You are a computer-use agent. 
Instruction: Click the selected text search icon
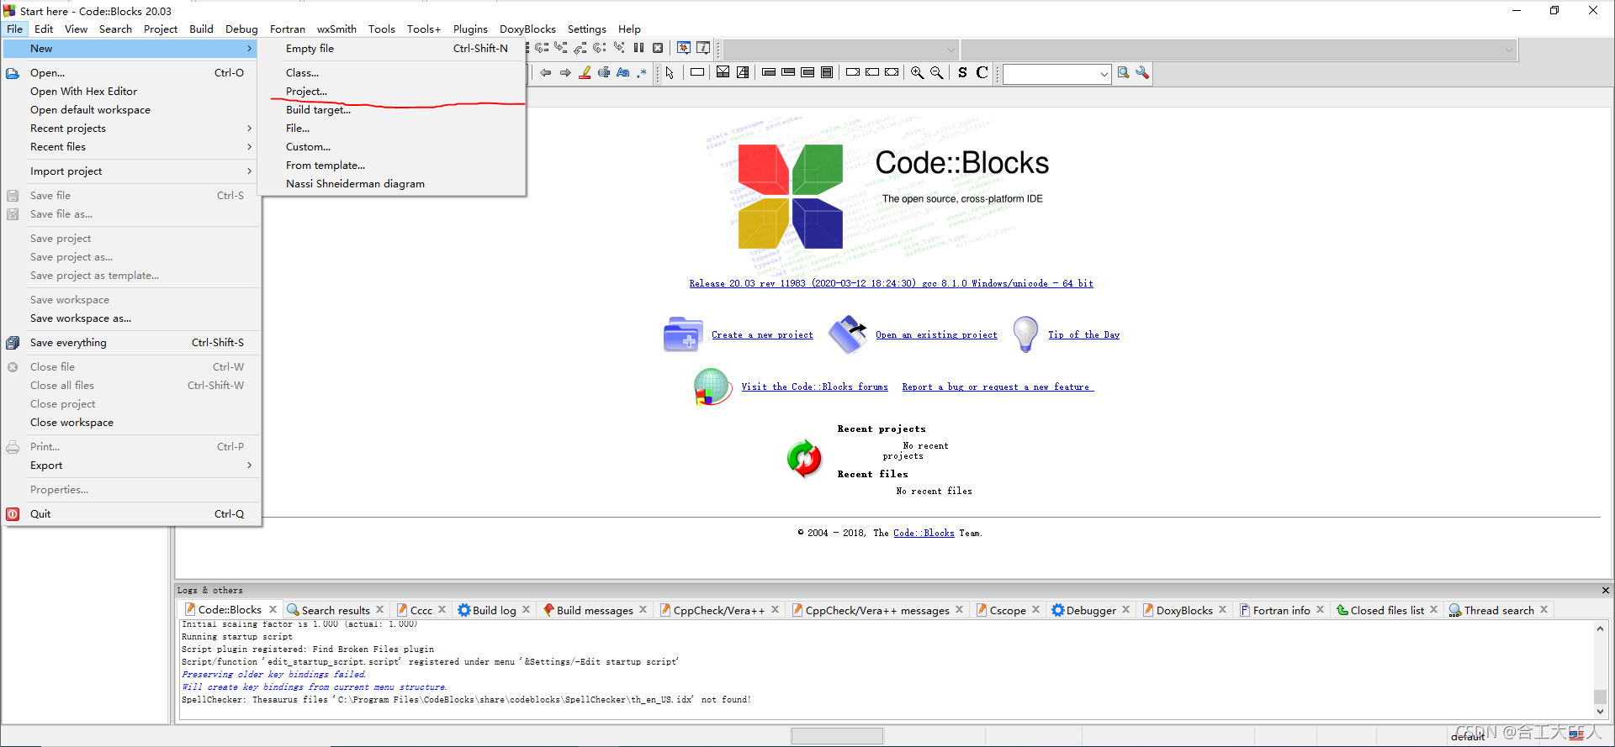pos(604,73)
